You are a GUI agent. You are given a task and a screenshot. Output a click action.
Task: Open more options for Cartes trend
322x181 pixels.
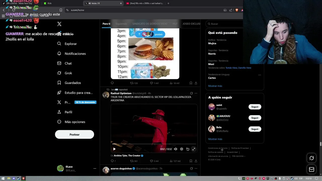pos(260,75)
